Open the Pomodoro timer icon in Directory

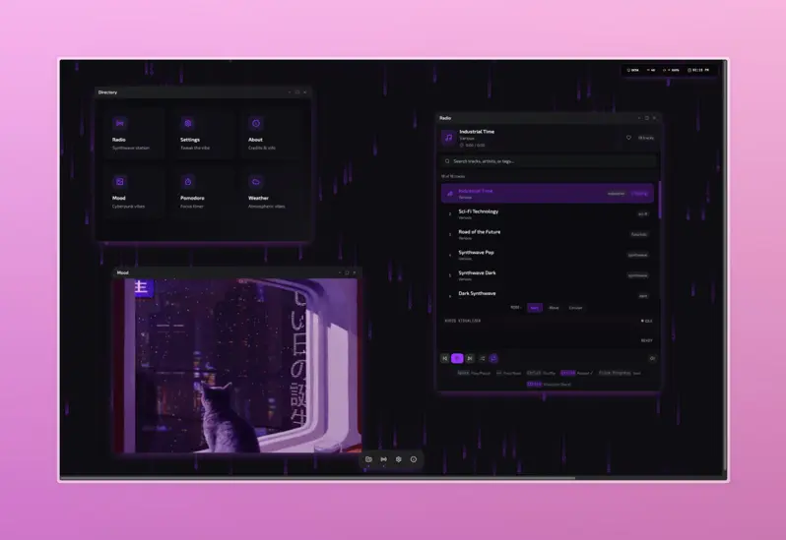[x=187, y=182]
